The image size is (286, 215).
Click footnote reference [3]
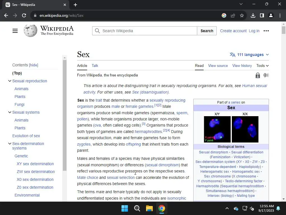click(x=144, y=124)
